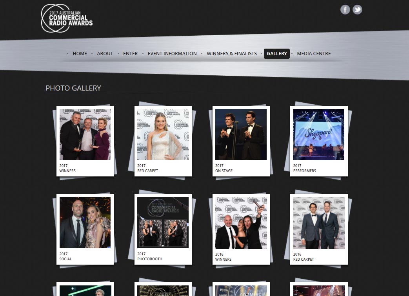View the 2017 PHOTOBOOTH album
Image resolution: width=409 pixels, height=296 pixels.
[163, 222]
